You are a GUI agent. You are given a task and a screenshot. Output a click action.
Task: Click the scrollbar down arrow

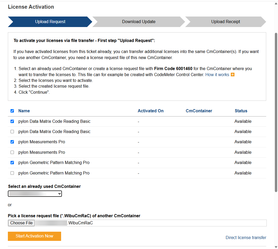point(276,246)
